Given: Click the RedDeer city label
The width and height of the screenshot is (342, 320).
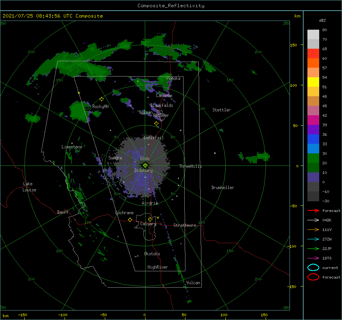Looking at the screenshot, I should pos(161,115).
